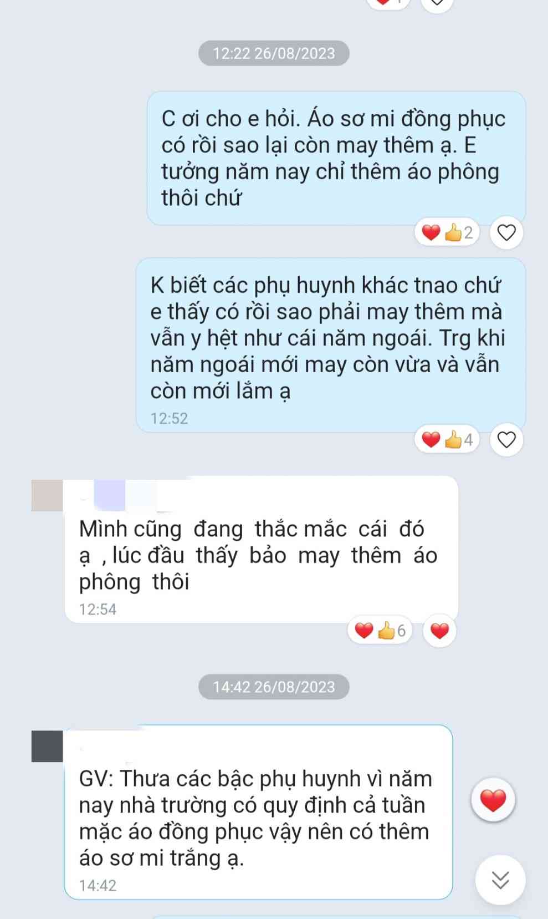Viewport: 548px width, 919px height.
Task: Select the message starting 'C ơi cho e hỏi'
Action: coord(336,159)
